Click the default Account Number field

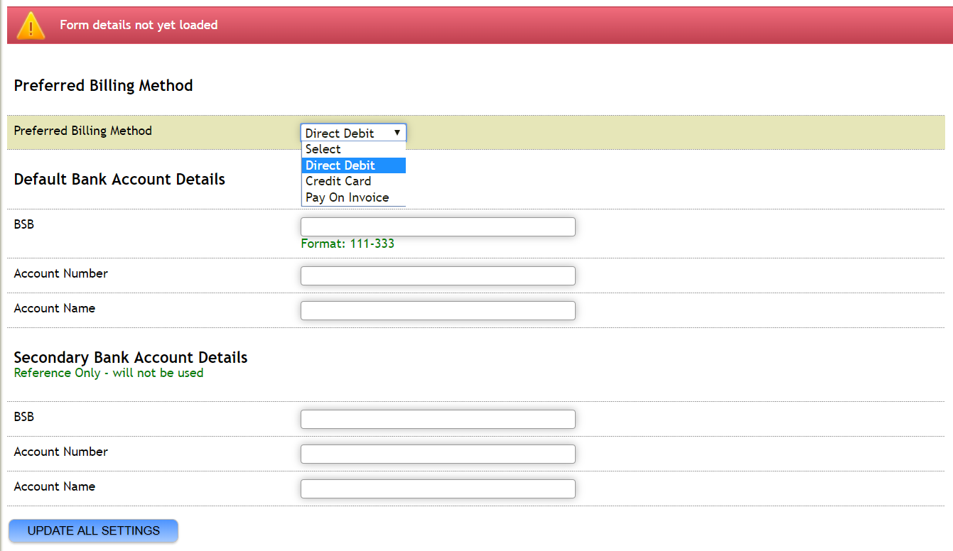[438, 275]
